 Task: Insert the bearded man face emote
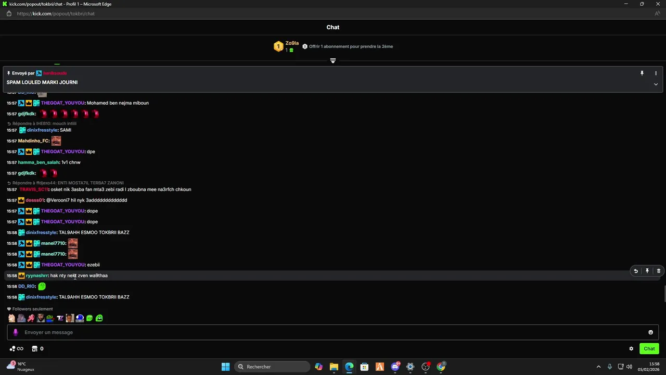coord(41,318)
